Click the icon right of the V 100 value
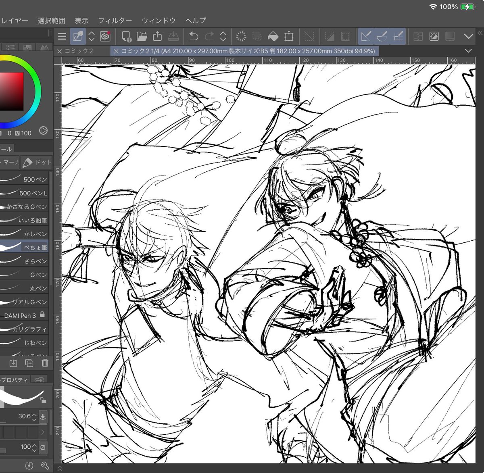The height and width of the screenshot is (473, 484). click(x=44, y=131)
